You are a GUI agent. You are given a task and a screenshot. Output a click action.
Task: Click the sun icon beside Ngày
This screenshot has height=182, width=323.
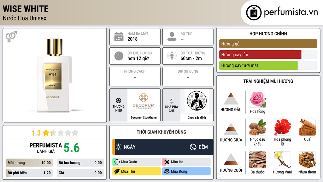click(x=119, y=147)
